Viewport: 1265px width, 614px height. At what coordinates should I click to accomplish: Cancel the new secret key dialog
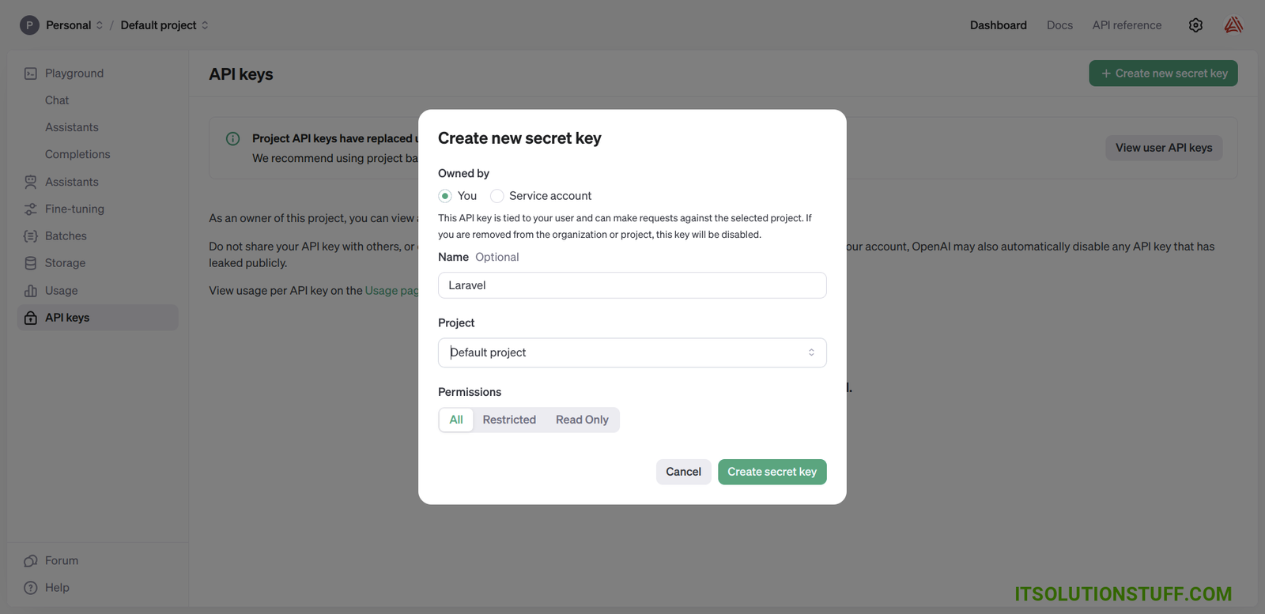pyautogui.click(x=683, y=472)
